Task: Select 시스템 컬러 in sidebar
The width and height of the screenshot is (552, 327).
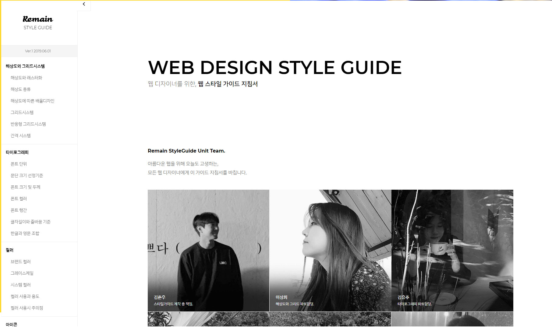Action: (21, 285)
